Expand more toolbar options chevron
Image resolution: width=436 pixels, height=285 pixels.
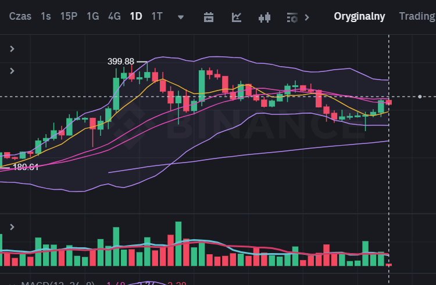(x=307, y=17)
